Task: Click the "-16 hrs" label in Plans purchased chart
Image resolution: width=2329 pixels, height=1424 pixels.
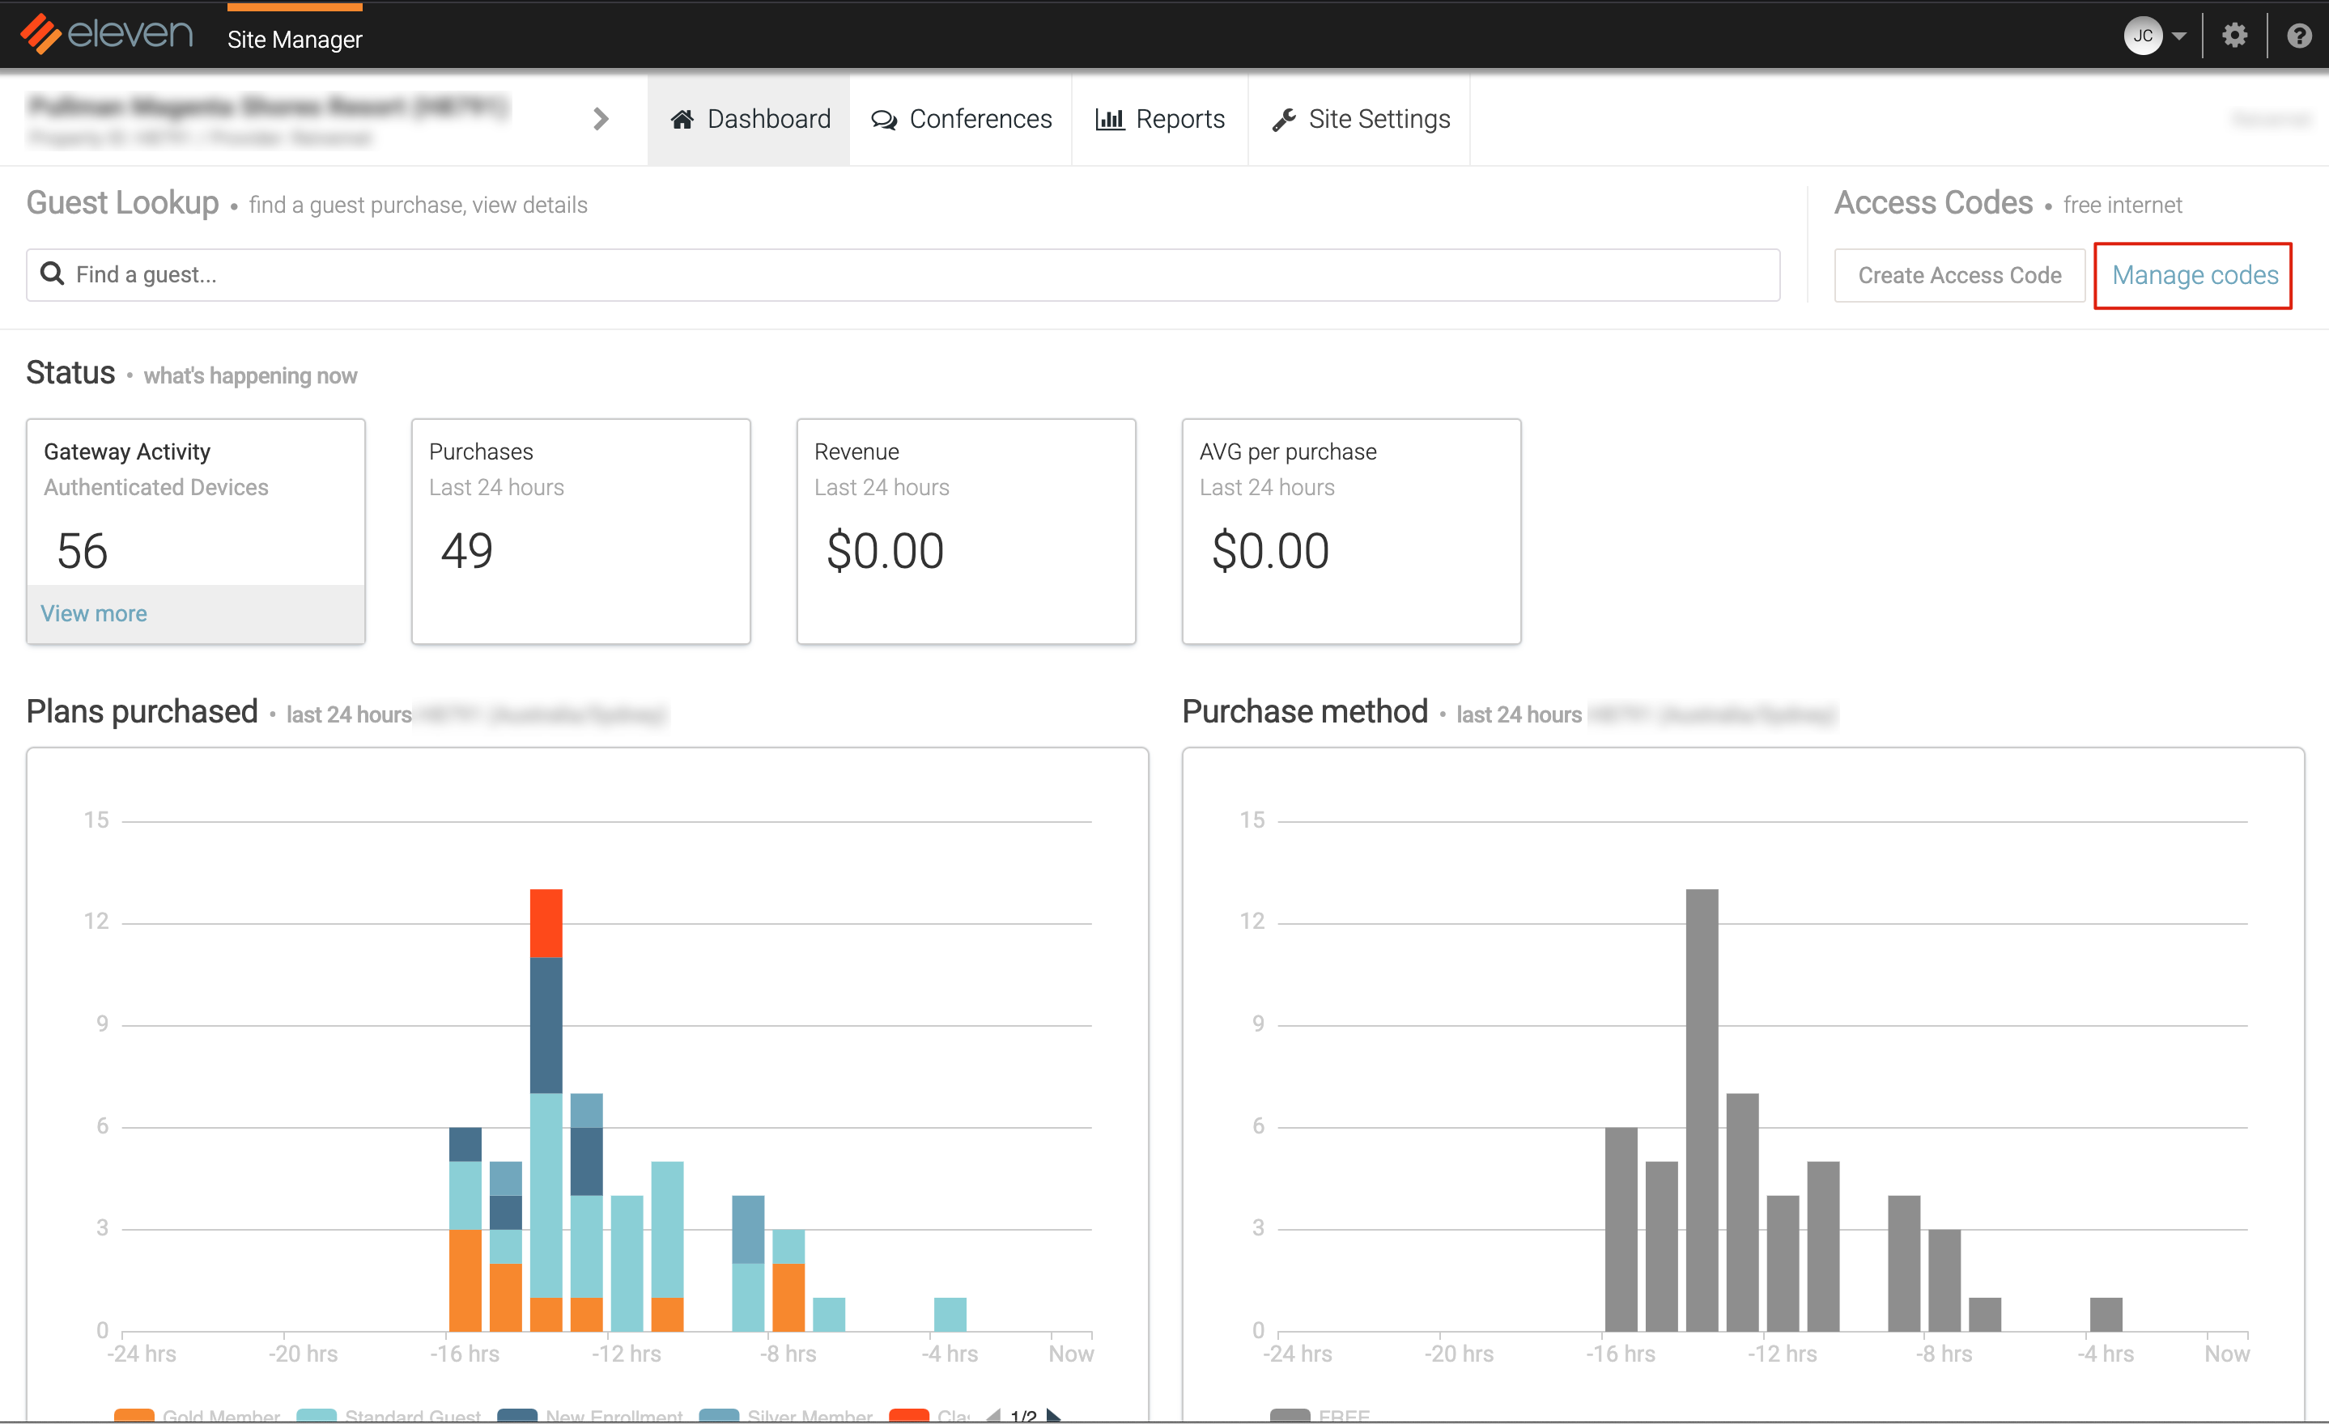Action: (465, 1354)
